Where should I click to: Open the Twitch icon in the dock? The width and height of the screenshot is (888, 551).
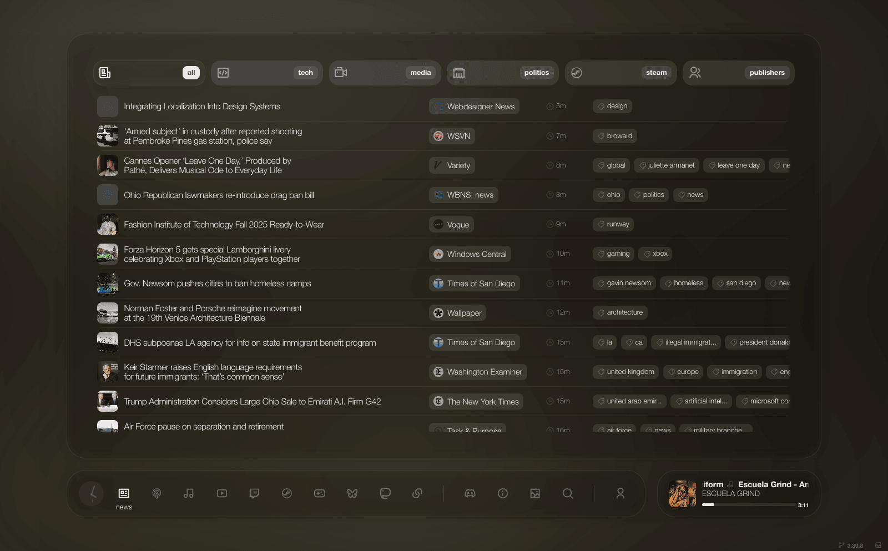[254, 493]
